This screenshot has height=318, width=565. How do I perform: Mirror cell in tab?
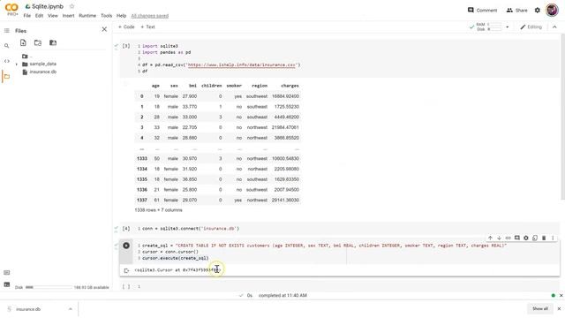coord(535,238)
